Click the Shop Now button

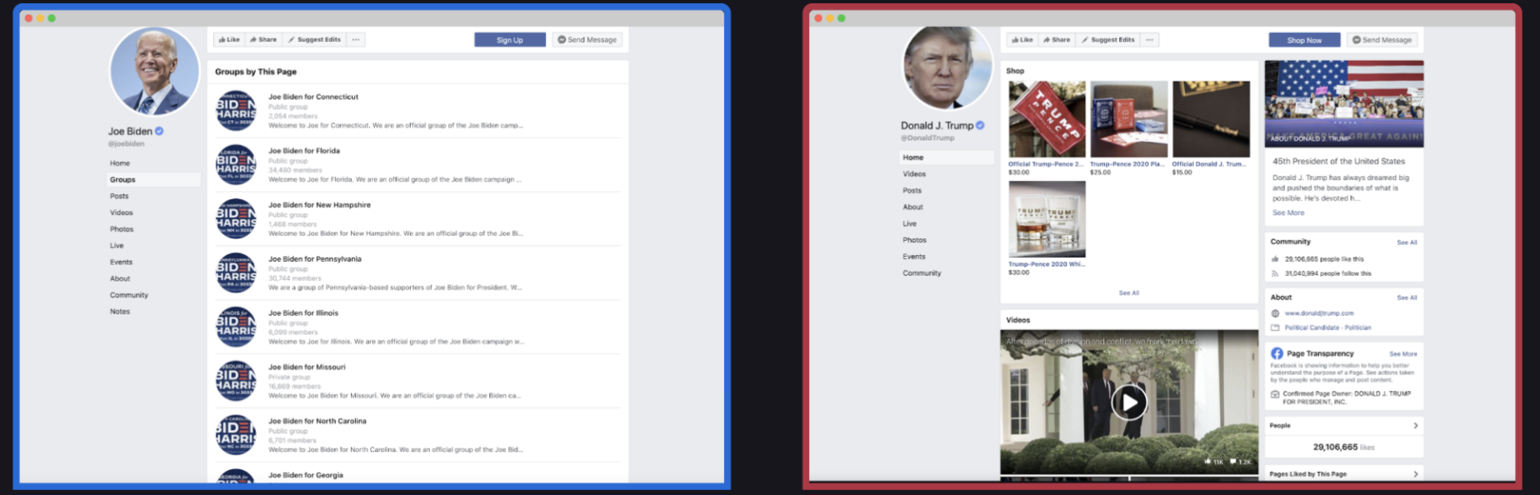pos(1304,40)
